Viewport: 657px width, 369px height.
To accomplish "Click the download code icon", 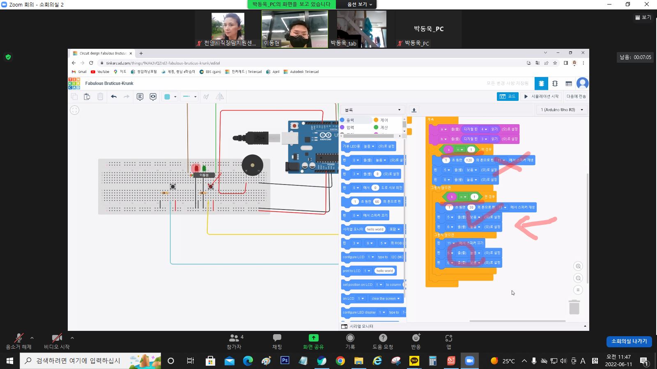I will (x=414, y=110).
